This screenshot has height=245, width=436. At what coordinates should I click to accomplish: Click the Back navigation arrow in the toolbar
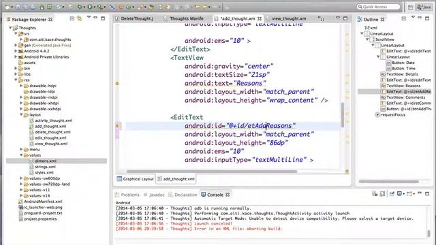[x=204, y=7]
